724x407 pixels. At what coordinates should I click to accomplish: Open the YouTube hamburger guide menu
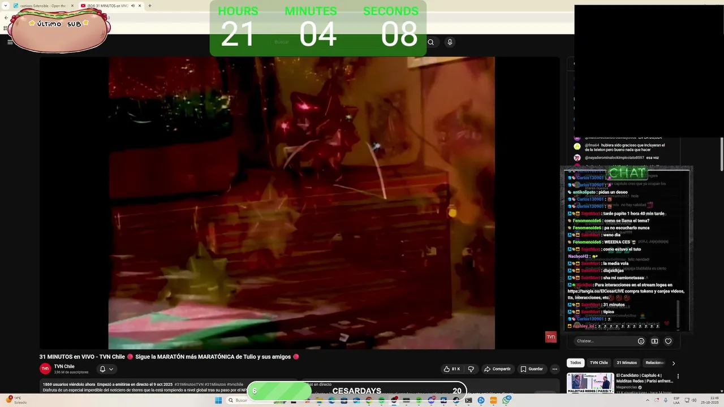pos(10,42)
